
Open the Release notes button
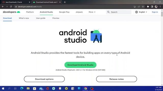[116, 79]
